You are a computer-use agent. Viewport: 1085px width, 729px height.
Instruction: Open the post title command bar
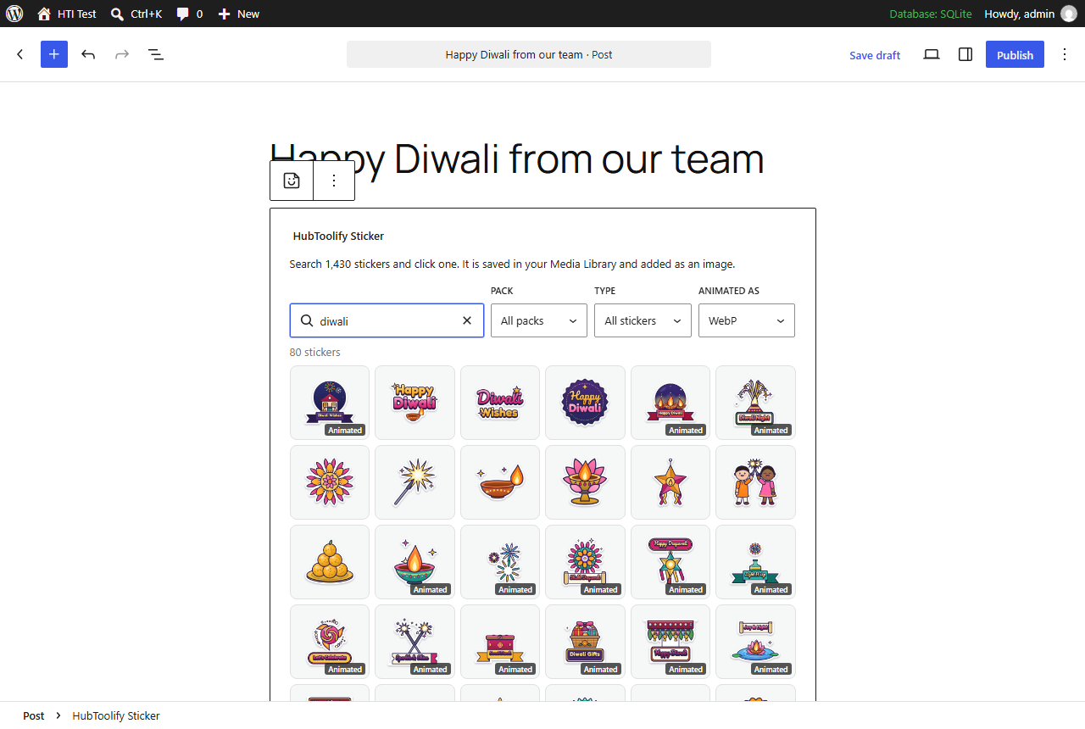[529, 54]
